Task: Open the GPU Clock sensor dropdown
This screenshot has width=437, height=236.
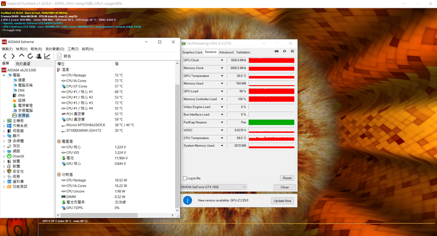Action: pos(222,60)
